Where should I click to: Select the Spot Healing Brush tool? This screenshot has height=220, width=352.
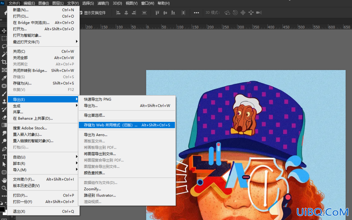pos(4,86)
